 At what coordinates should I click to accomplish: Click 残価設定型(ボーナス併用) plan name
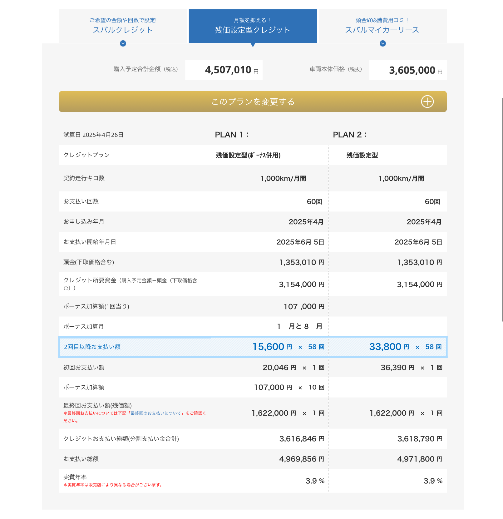click(248, 155)
